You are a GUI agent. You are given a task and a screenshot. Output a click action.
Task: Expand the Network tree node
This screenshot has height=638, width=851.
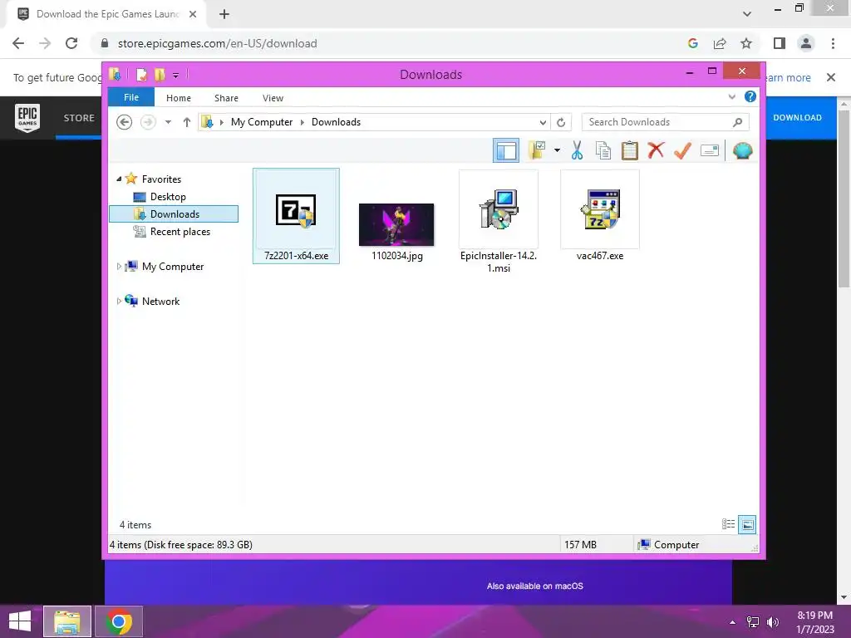pos(119,301)
